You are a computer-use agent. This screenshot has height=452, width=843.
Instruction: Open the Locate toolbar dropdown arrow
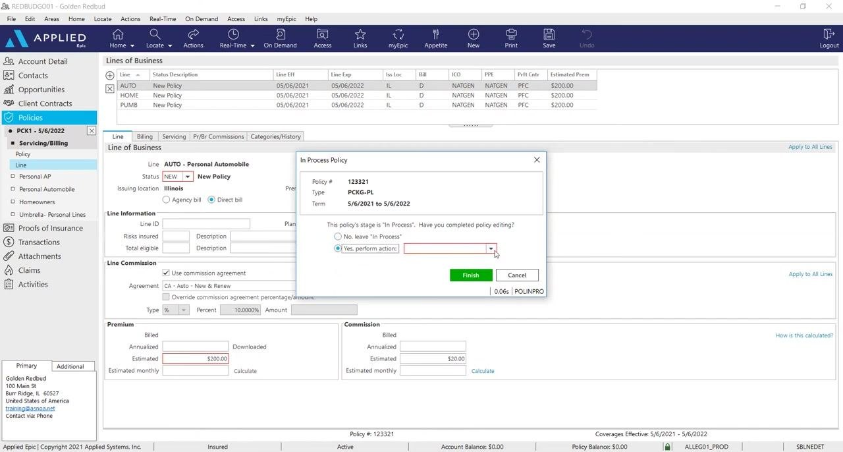(x=170, y=46)
